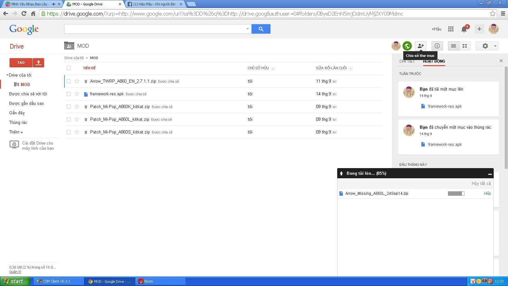Star Patch_Mi-Pop_A860L_kitkat.zip
Viewport: 508px width, 286px height.
[x=77, y=119]
